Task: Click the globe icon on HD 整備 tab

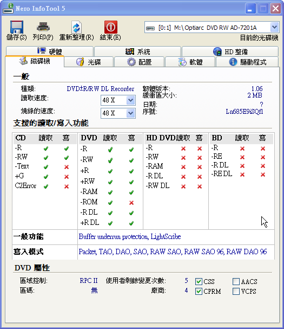Action: (x=217, y=51)
